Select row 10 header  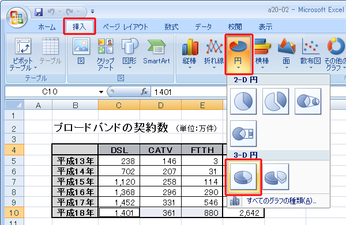(14, 213)
